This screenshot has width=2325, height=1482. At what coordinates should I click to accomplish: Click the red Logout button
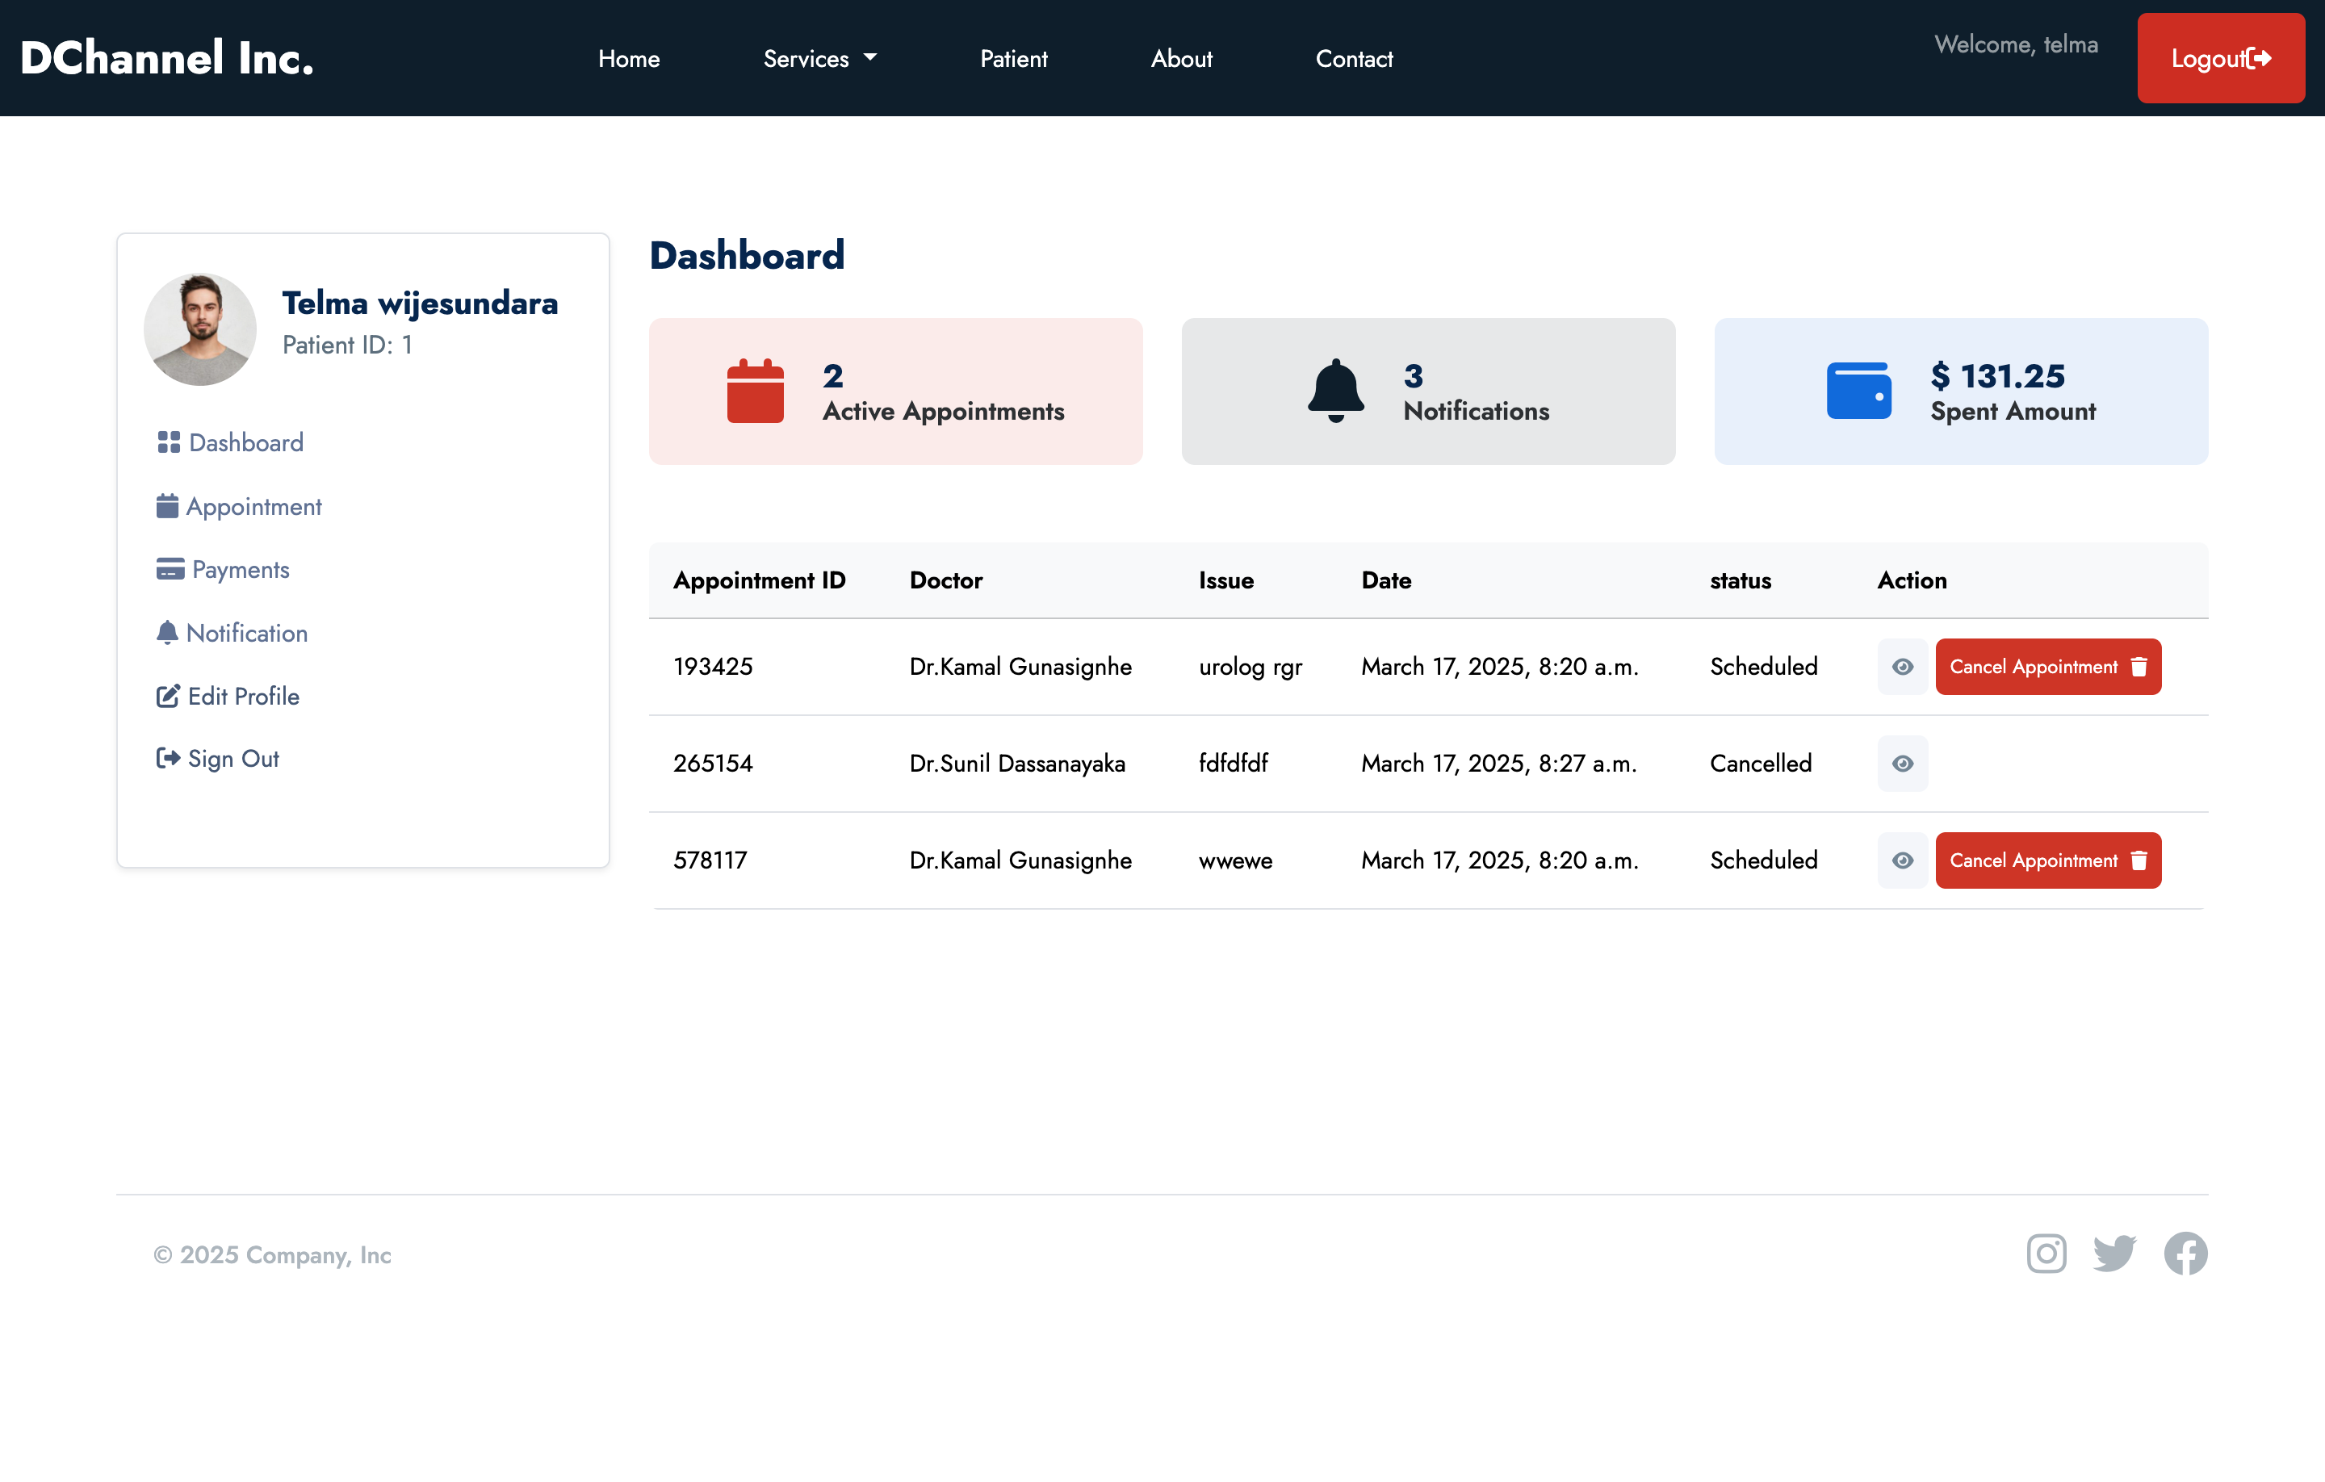[x=2220, y=59]
